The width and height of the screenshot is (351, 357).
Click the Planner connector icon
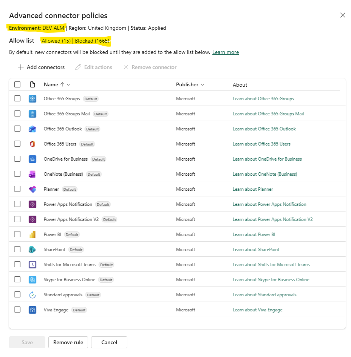click(x=32, y=189)
